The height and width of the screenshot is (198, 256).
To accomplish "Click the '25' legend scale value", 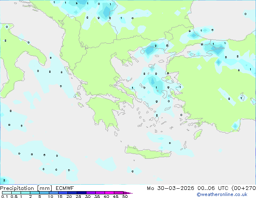I will click(x=78, y=196).
